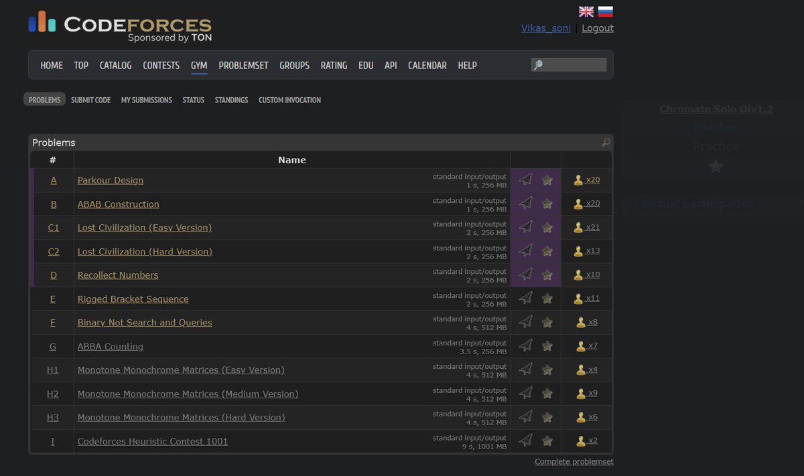Star Monotone Monochrome Matrices (Medium Version) problem

point(547,394)
